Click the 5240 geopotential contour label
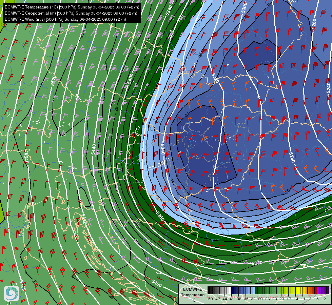The height and width of the screenshot is (305, 332). [x=328, y=88]
